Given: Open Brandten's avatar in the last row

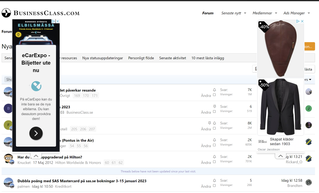Looking at the screenshot, I should [x=309, y=182].
